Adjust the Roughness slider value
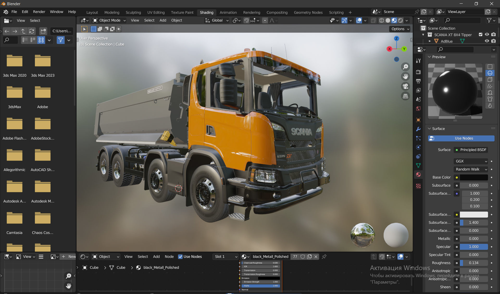The image size is (500, 294). point(474,263)
